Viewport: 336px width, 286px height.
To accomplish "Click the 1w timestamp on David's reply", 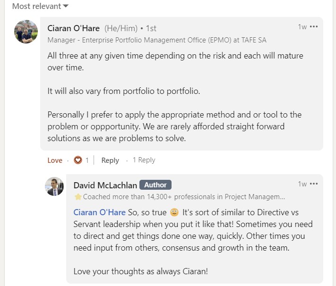I will pos(302,184).
